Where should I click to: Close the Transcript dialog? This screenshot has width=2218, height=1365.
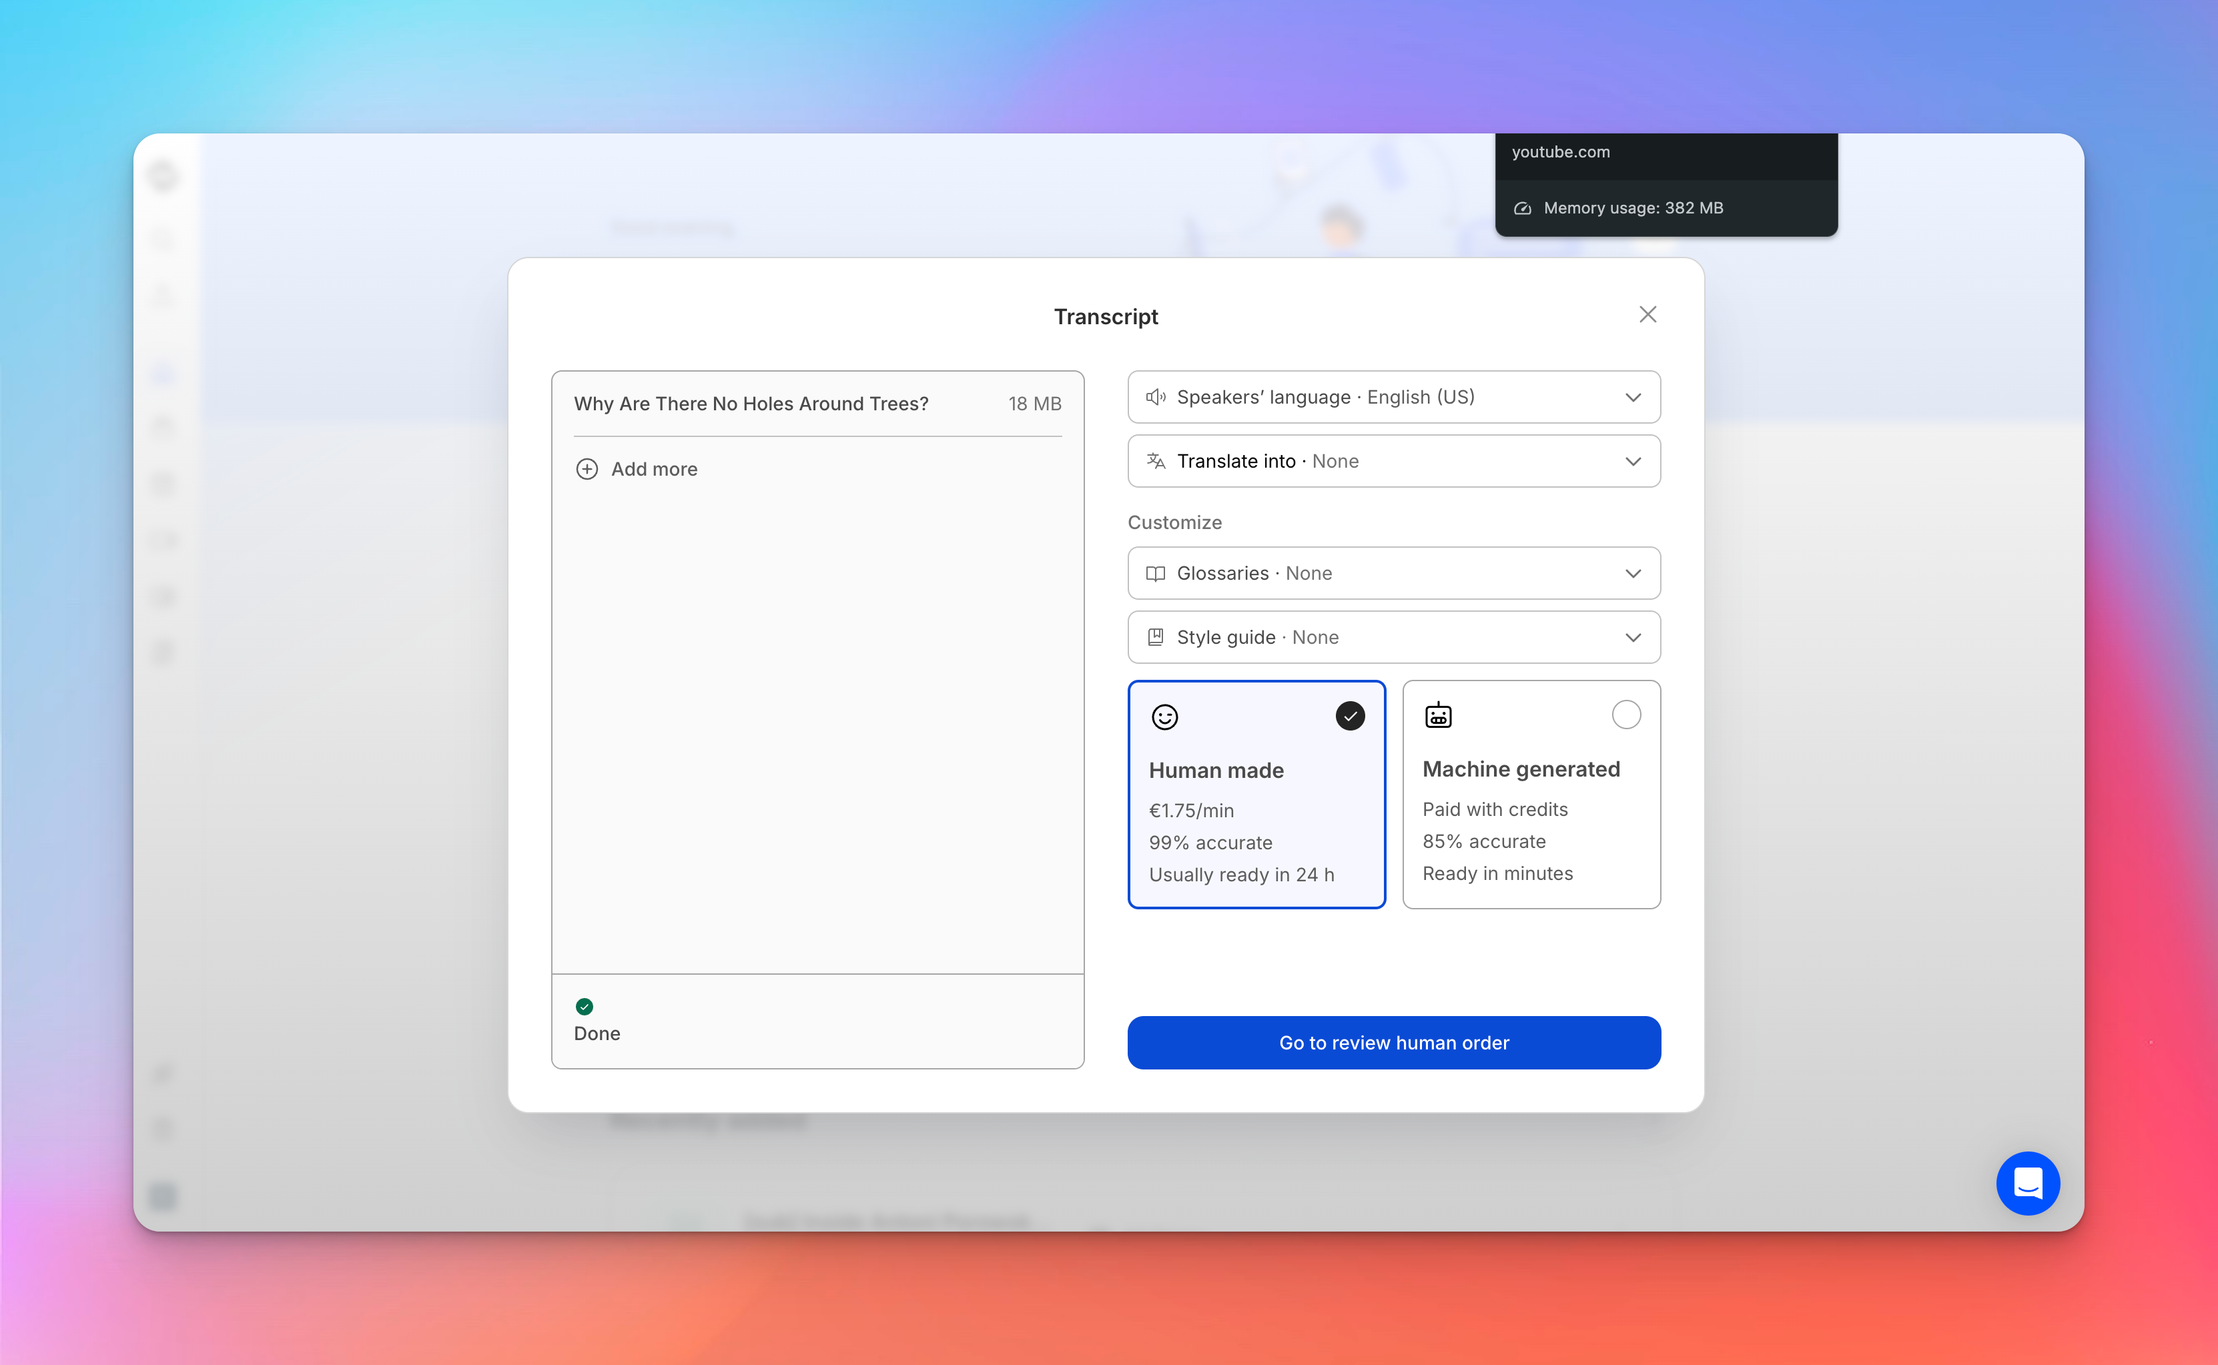pyautogui.click(x=1647, y=314)
